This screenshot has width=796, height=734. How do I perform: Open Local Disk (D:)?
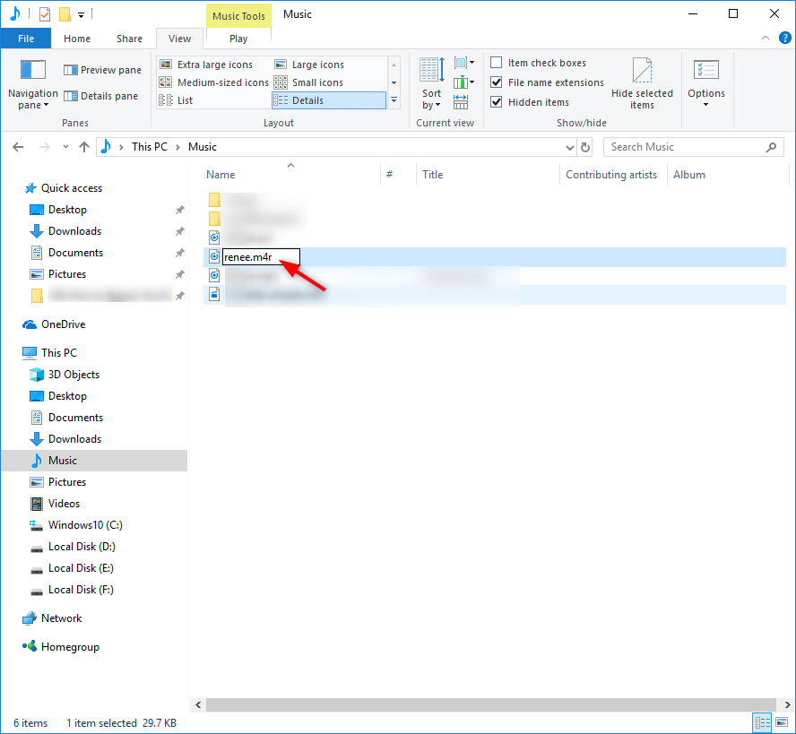[82, 547]
